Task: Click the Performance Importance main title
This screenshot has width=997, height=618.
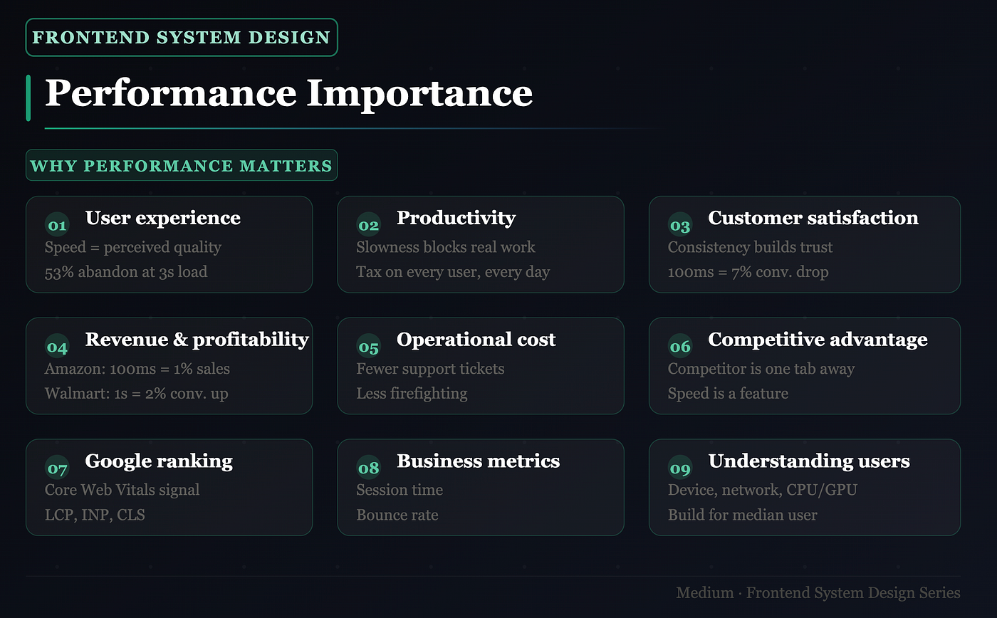Action: (x=288, y=93)
